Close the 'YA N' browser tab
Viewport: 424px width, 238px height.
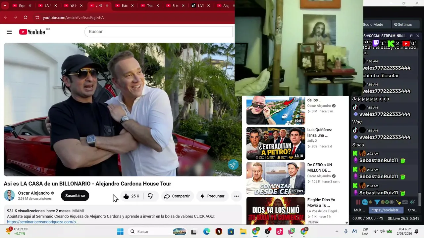click(81, 6)
